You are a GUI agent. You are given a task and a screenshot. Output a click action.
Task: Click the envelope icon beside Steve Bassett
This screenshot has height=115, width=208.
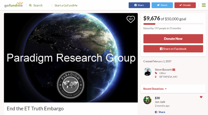point(174,70)
